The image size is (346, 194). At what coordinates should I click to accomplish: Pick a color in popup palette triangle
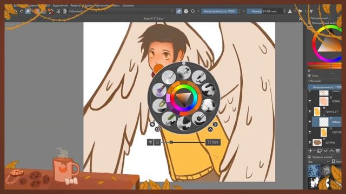[x=184, y=98]
